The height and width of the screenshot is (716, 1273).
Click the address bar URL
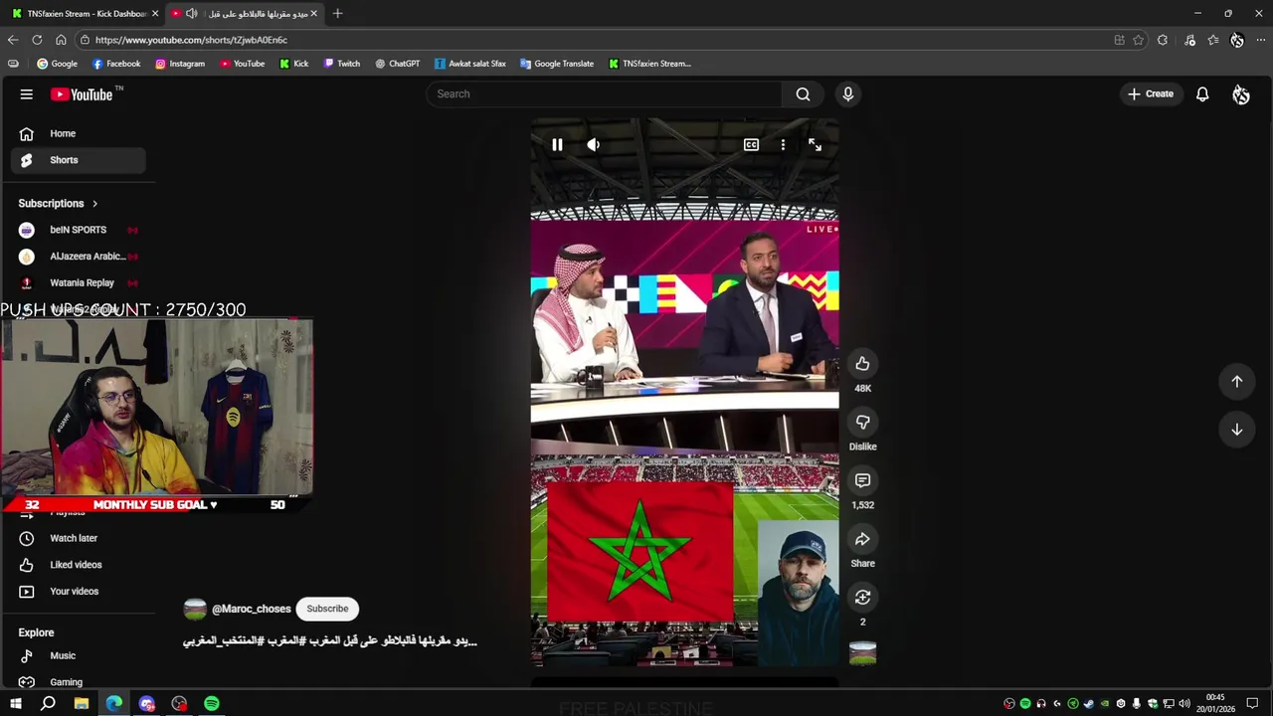point(191,40)
